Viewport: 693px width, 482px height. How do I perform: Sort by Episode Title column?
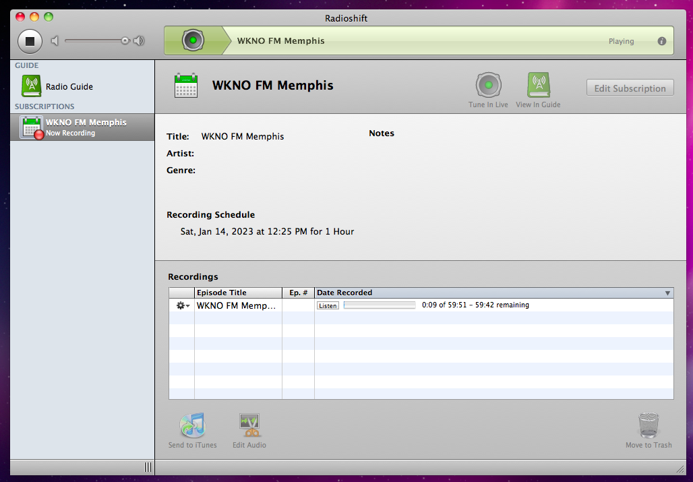pos(238,293)
